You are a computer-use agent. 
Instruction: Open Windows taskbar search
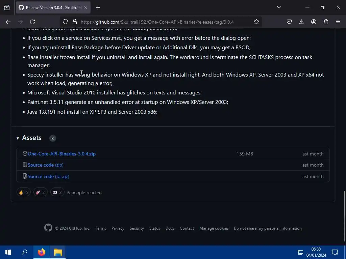pos(24,252)
